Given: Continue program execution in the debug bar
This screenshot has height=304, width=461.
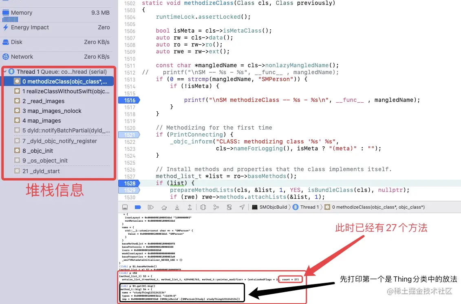Looking at the screenshot, I should (150, 207).
